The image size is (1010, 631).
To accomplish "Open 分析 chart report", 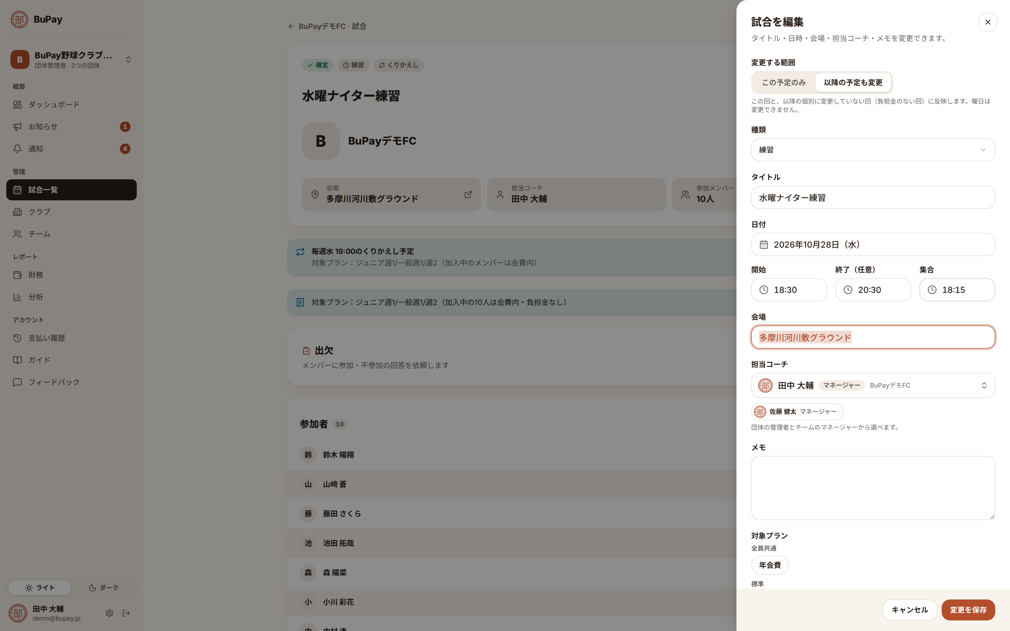I will [x=71, y=297].
